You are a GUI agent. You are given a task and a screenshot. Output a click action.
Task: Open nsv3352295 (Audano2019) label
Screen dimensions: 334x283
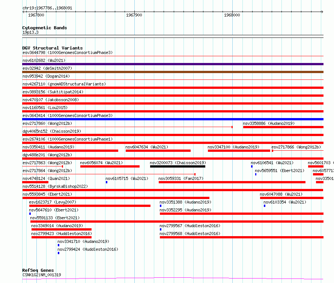click(185, 210)
